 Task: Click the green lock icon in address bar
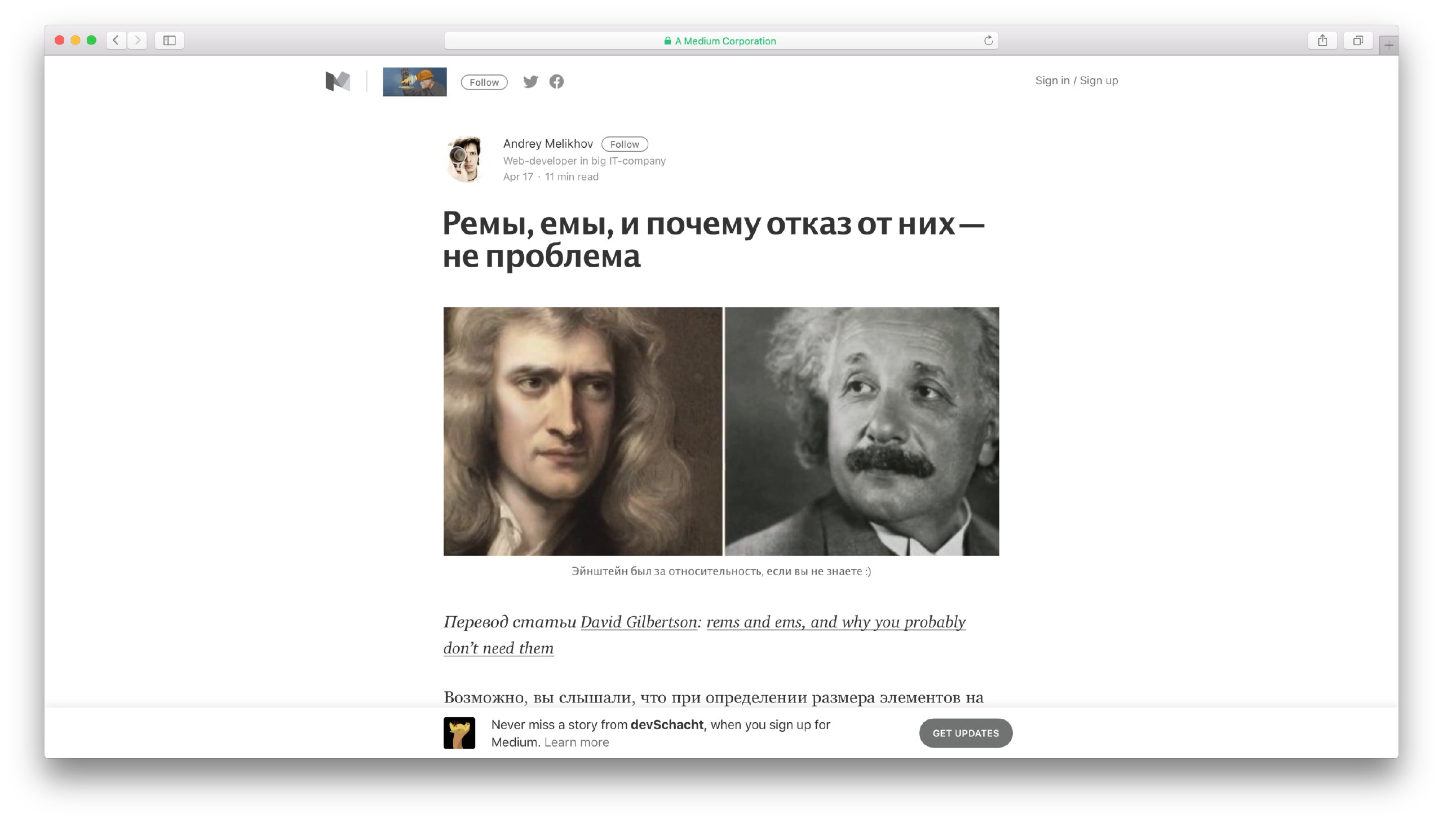[667, 41]
